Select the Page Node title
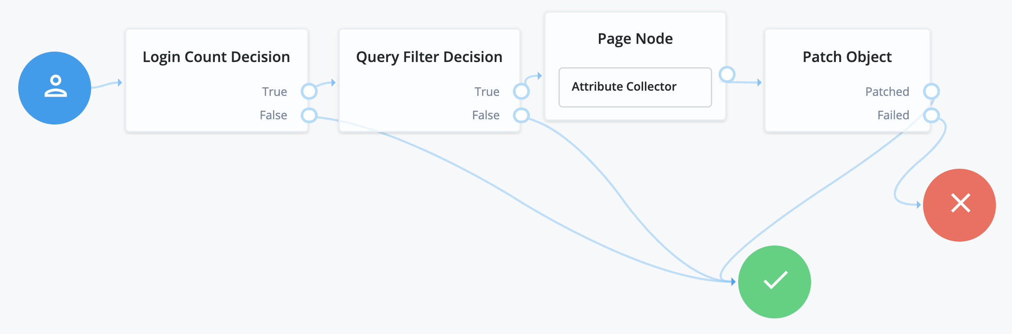This screenshot has width=1012, height=334. pyautogui.click(x=635, y=39)
